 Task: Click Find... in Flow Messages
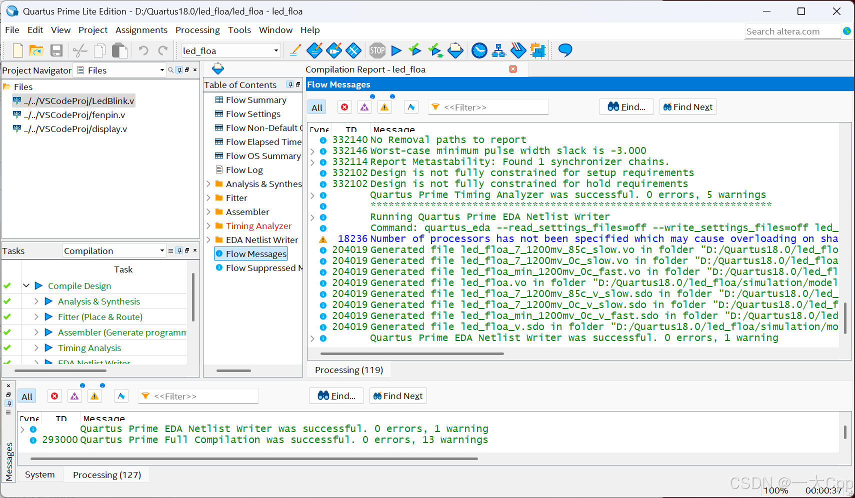pos(626,107)
